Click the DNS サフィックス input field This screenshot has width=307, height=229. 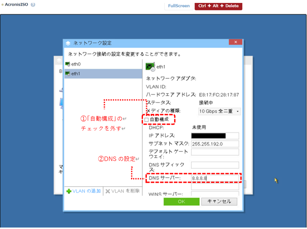[215, 165]
